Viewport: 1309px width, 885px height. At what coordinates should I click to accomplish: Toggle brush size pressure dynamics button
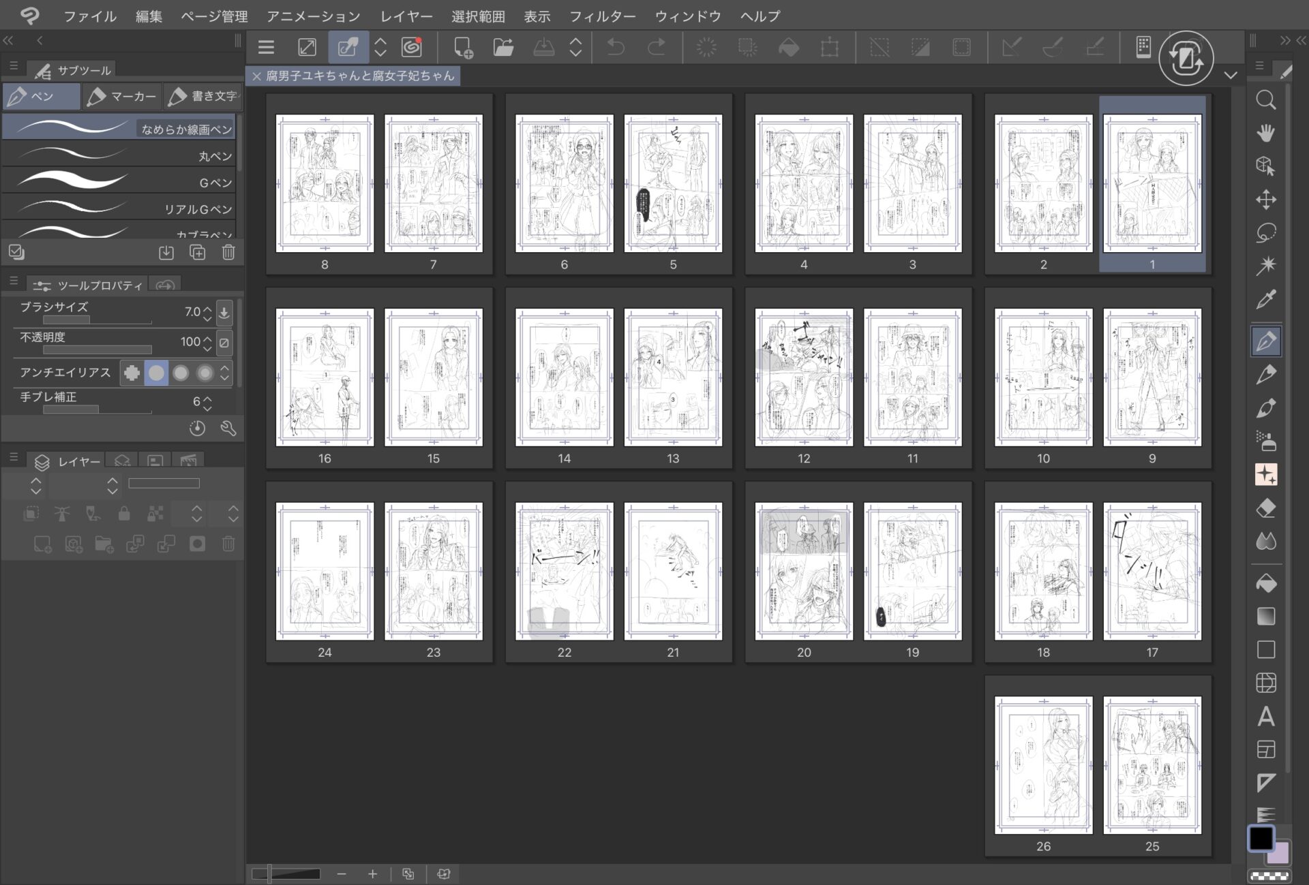(224, 313)
